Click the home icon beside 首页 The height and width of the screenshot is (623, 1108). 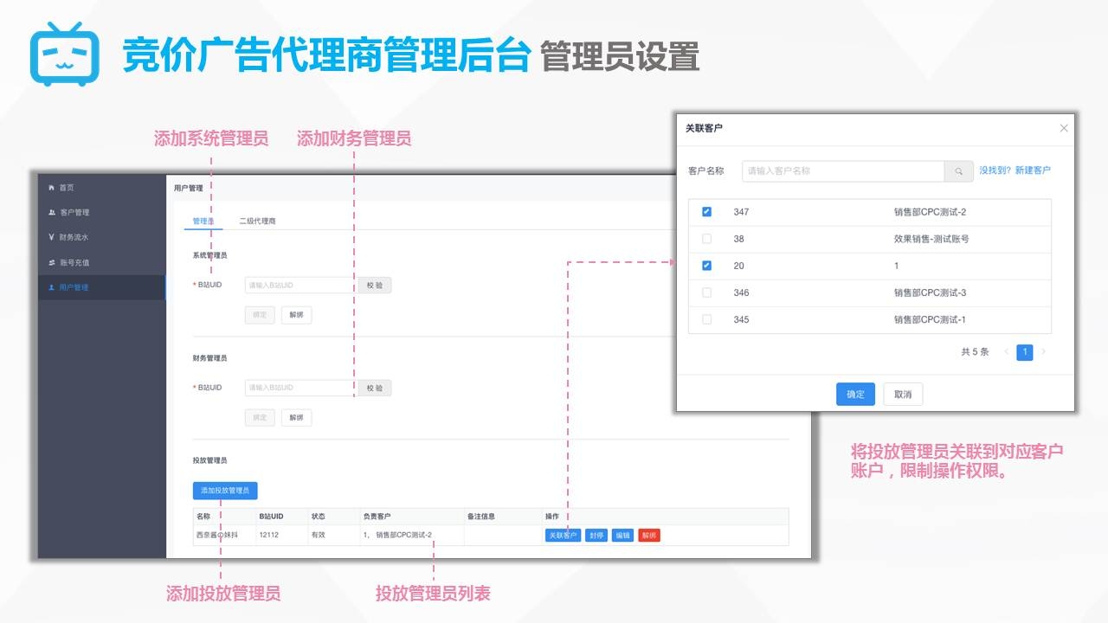[51, 188]
